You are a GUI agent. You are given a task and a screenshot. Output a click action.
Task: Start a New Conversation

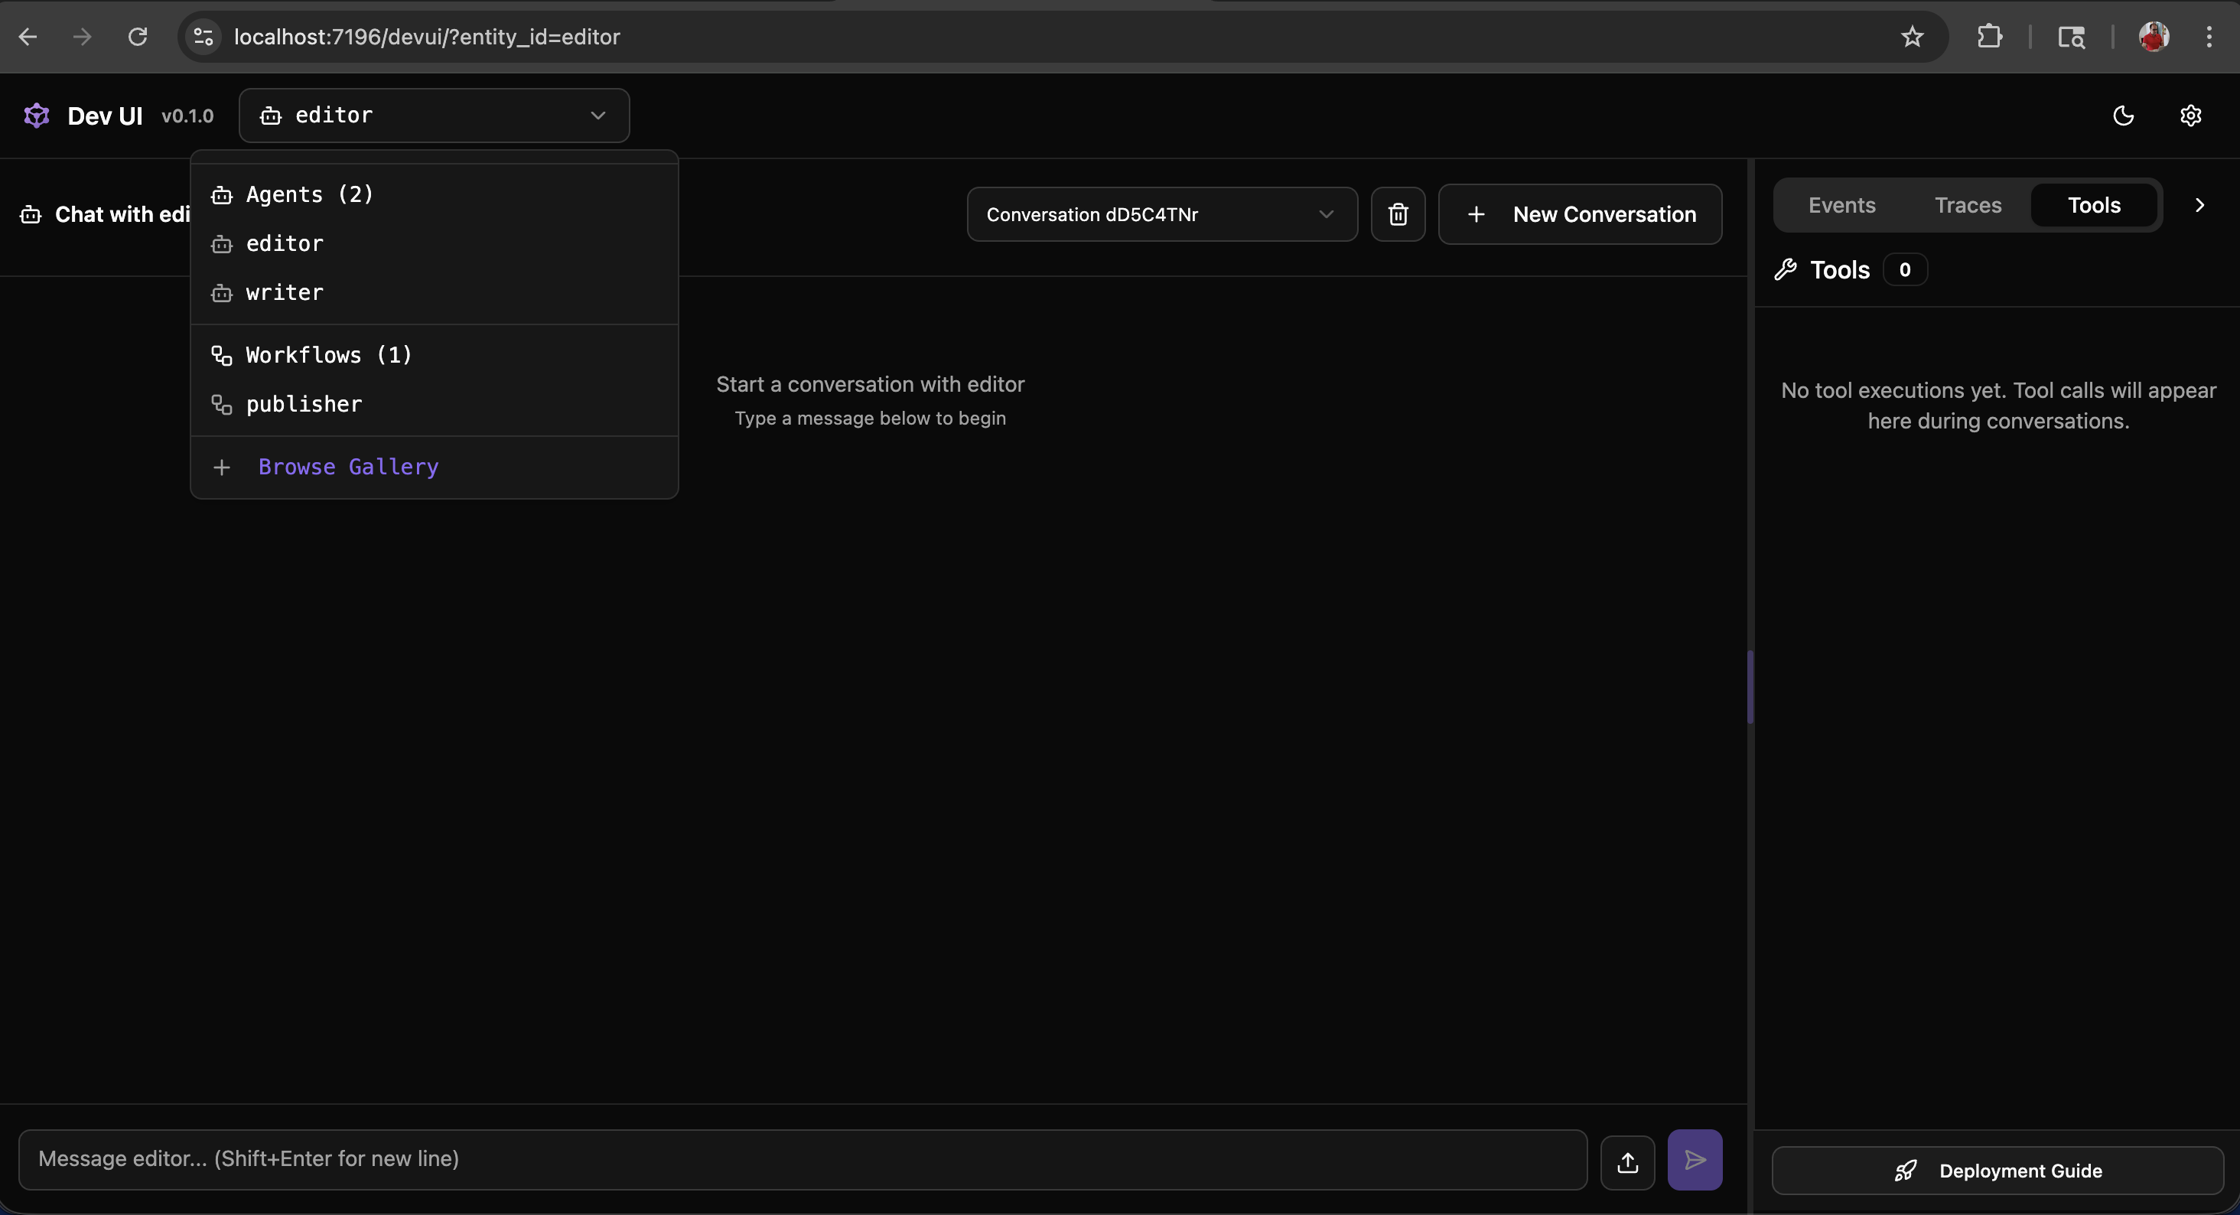[x=1579, y=214]
